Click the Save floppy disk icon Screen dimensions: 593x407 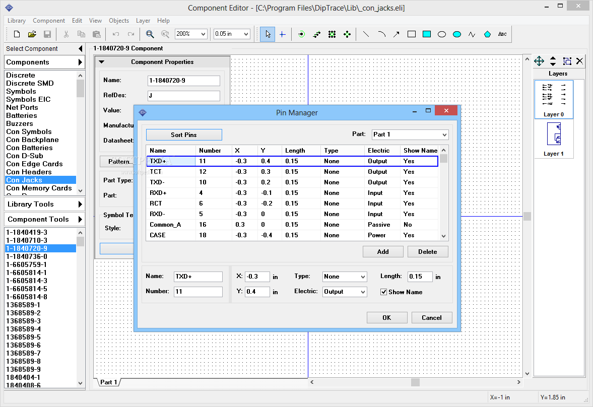(47, 34)
